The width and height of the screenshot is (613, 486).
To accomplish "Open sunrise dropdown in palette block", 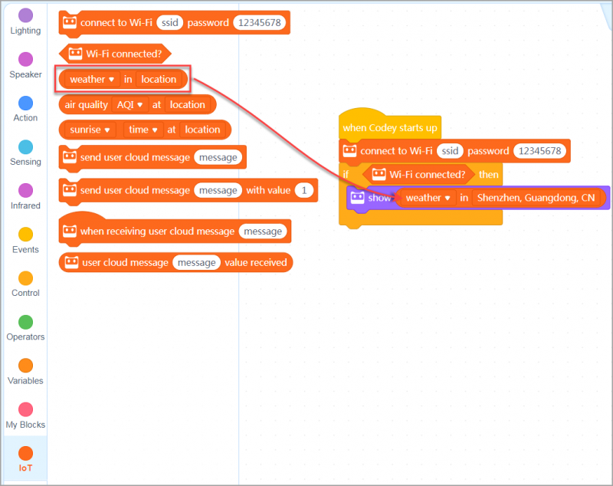I will pyautogui.click(x=90, y=130).
